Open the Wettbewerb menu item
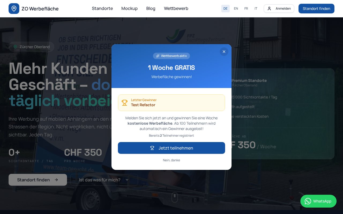Image resolution: width=343 pixels, height=214 pixels. (x=176, y=8)
